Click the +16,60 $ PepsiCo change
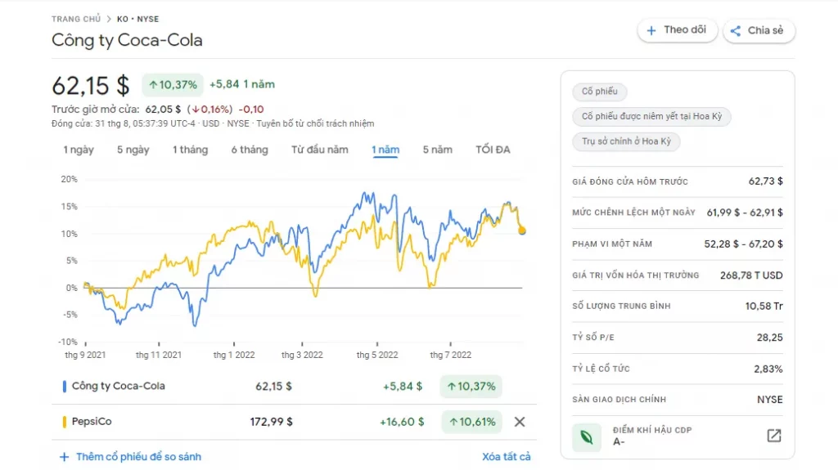This screenshot has height=470, width=838. [402, 422]
